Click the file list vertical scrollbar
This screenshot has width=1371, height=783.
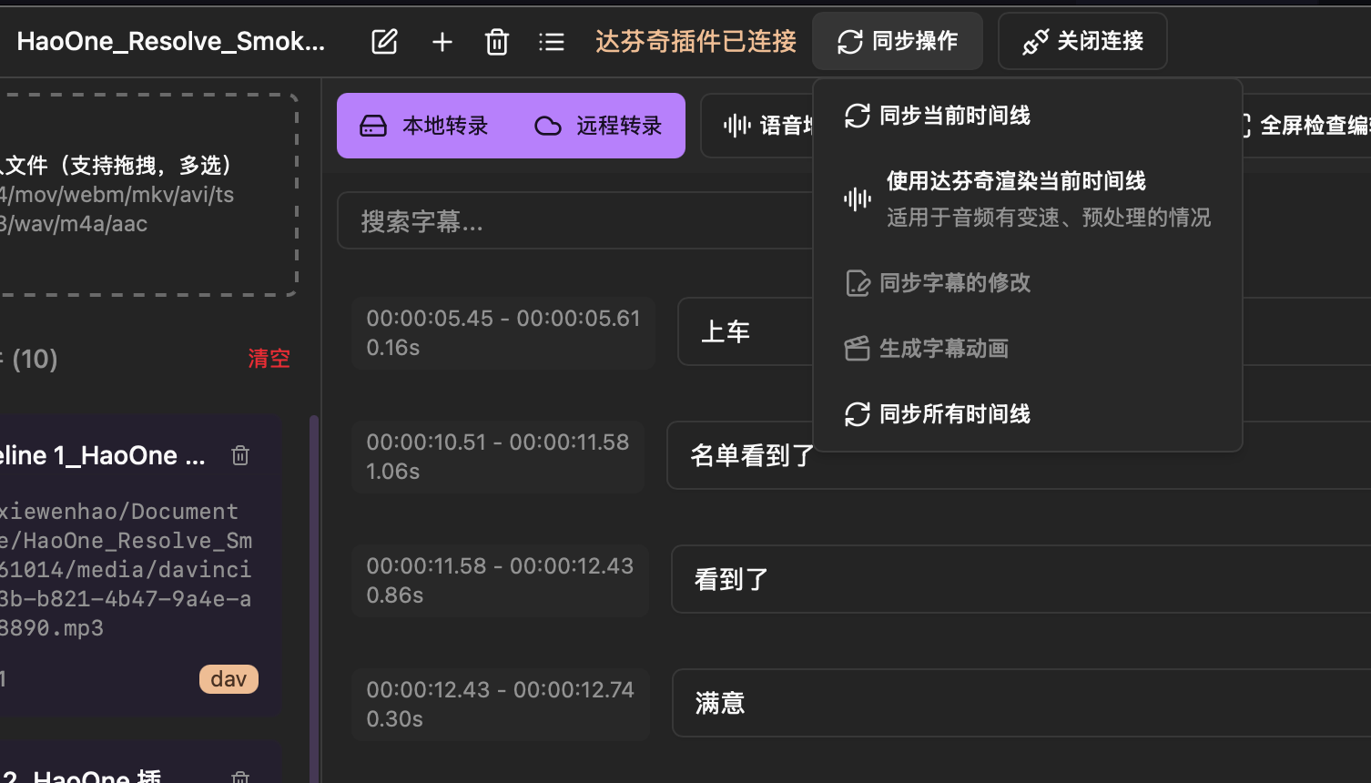pyautogui.click(x=314, y=599)
